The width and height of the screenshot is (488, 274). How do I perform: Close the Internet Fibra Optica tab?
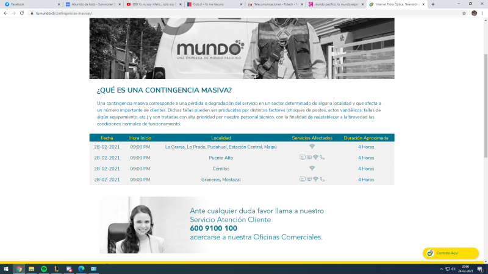point(423,4)
